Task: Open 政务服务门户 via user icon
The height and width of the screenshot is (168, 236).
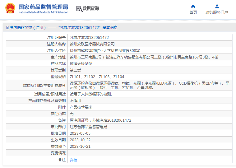Action: click(x=217, y=6)
